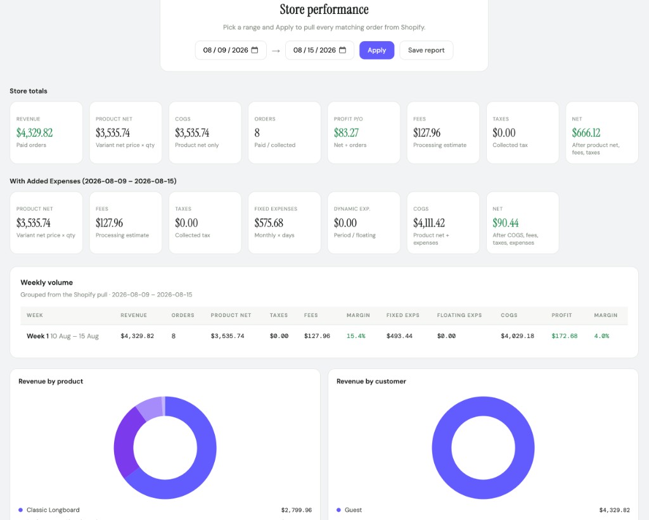Click the $493.44 fixed exps cell

(x=399, y=336)
